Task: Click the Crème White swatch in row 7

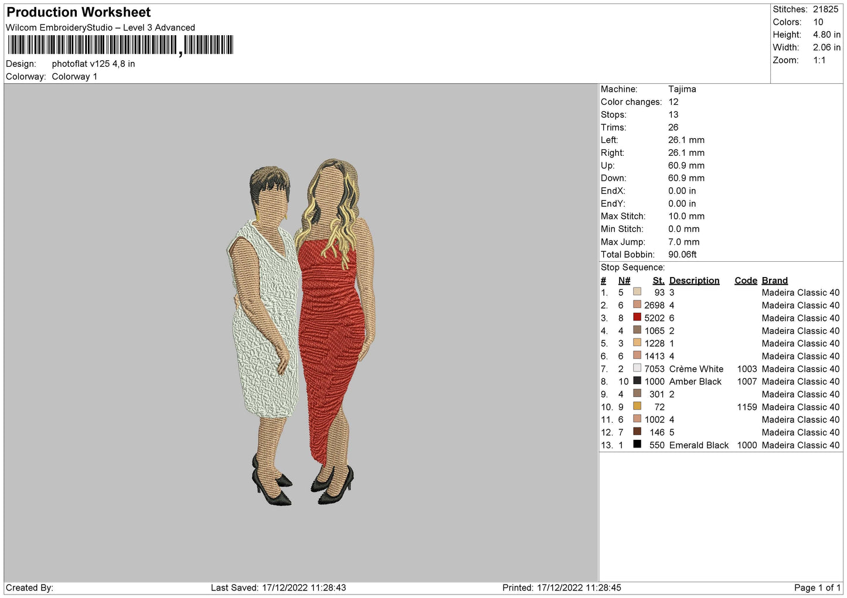Action: [637, 368]
